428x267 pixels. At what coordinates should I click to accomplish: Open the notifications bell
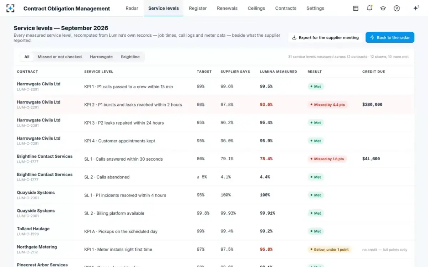point(369,8)
